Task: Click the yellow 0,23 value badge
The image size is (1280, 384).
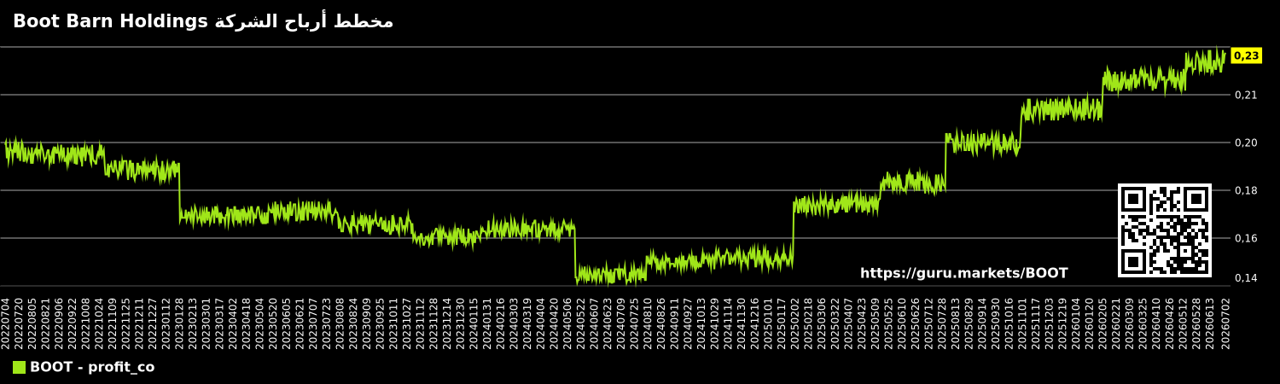Action: 1247,55
